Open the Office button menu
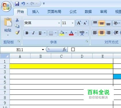The width and height of the screenshot is (121, 108). point(6,7)
